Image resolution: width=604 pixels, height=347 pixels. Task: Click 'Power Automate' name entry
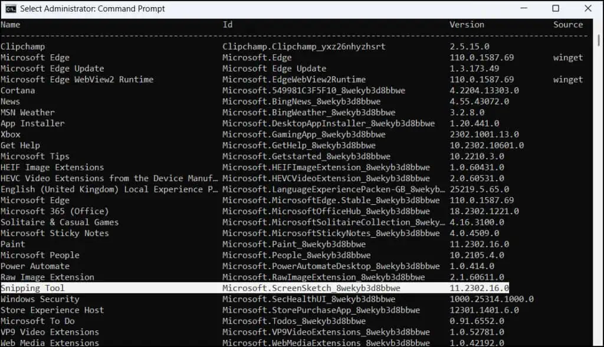click(35, 266)
